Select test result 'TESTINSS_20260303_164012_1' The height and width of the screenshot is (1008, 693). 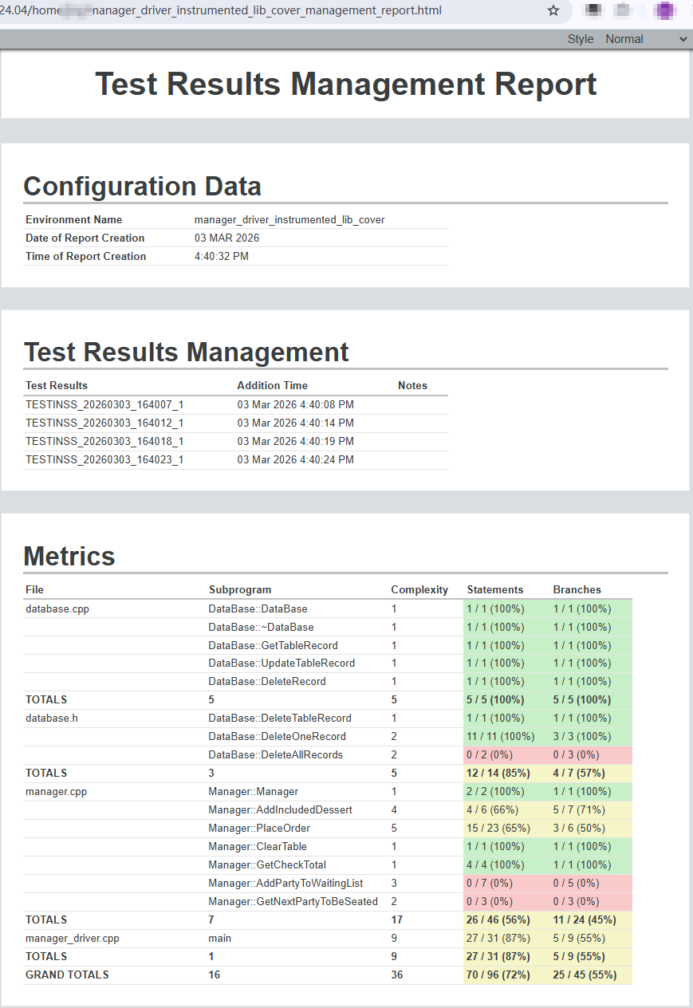click(104, 423)
